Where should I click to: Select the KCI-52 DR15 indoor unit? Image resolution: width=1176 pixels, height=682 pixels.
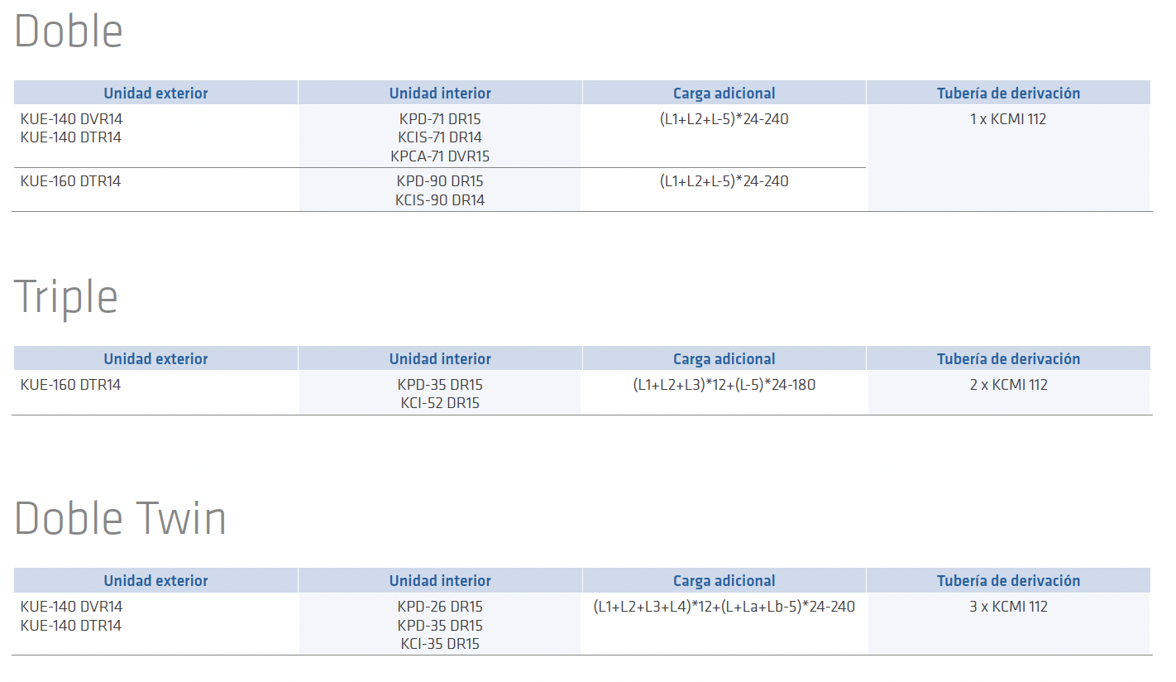click(440, 403)
